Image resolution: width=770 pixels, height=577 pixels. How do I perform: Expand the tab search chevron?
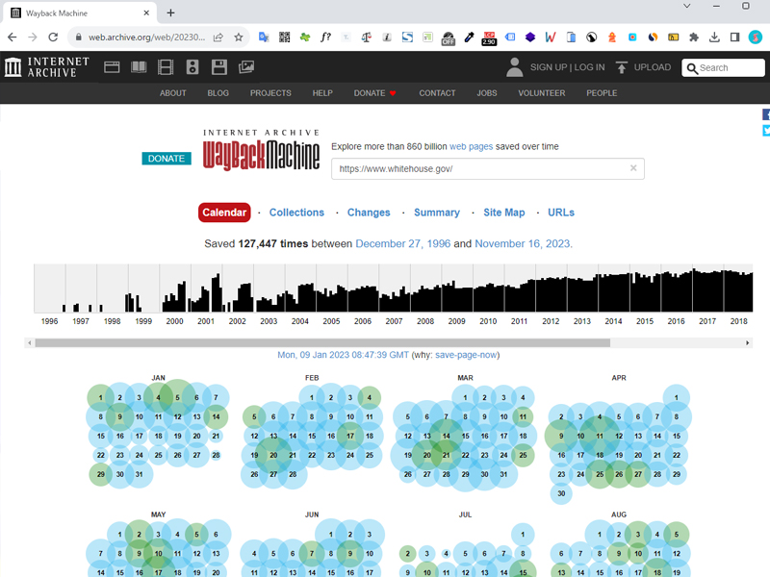click(687, 6)
